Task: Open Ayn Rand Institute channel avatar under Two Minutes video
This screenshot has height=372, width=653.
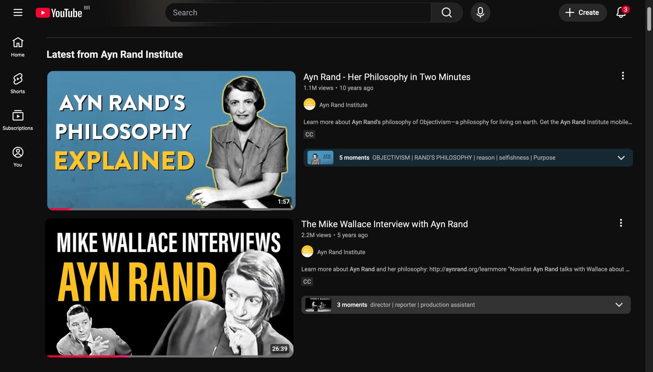Action: 309,104
